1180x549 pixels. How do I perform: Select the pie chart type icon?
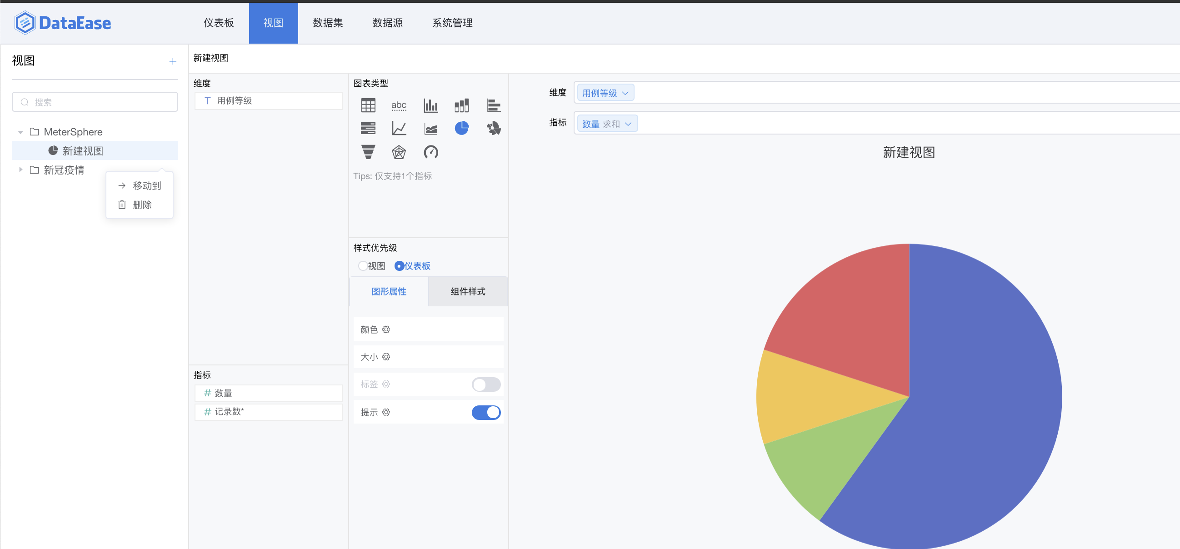(462, 128)
